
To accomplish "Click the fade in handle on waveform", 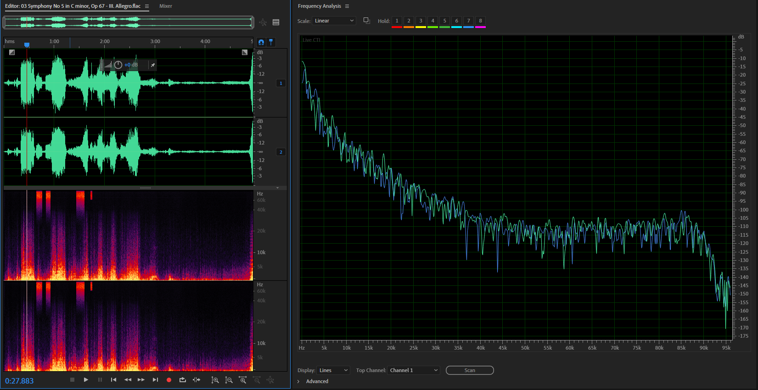I will point(12,52).
